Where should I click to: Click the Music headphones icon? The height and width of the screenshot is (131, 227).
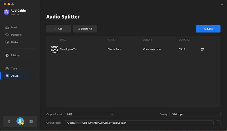7,27
